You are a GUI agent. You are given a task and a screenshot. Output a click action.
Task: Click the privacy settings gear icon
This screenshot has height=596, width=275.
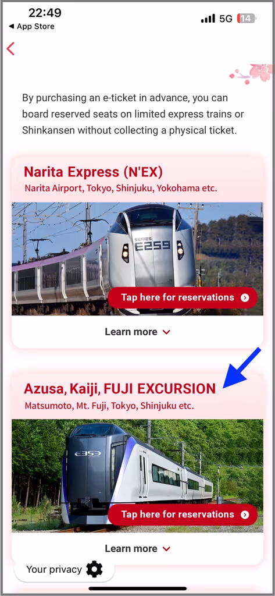94,569
